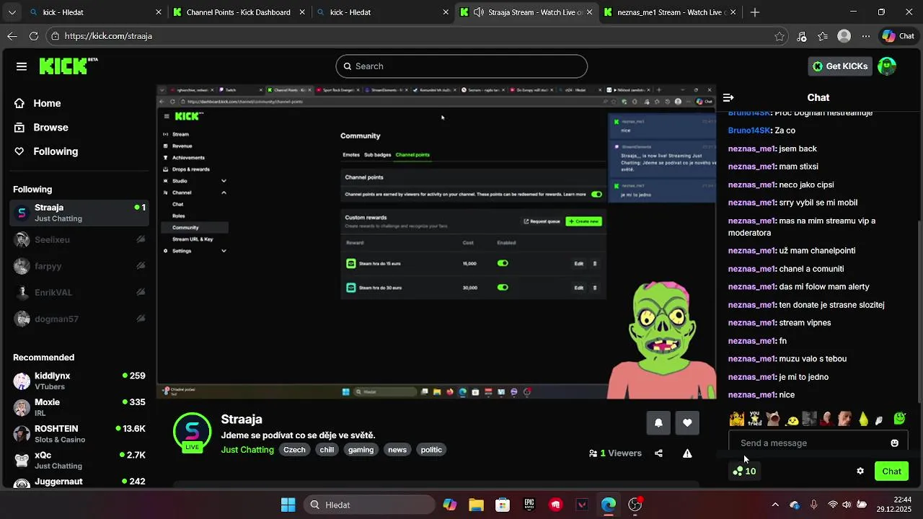Screen dimensions: 923x519
Task: Insert the flaming duck emote
Action: point(737,419)
